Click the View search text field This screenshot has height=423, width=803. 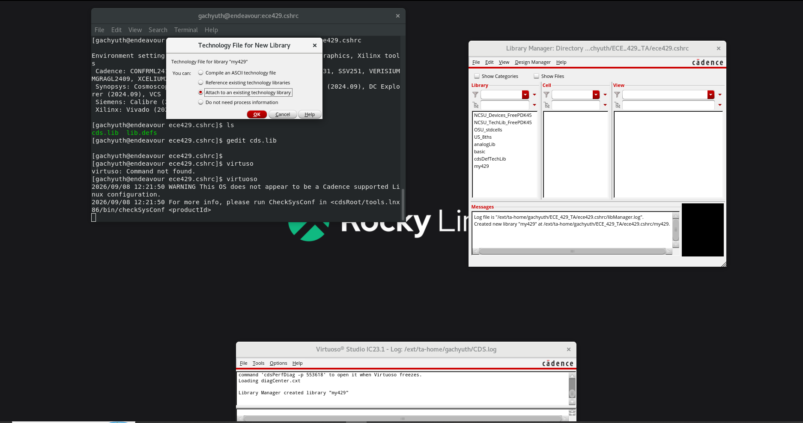(669, 105)
